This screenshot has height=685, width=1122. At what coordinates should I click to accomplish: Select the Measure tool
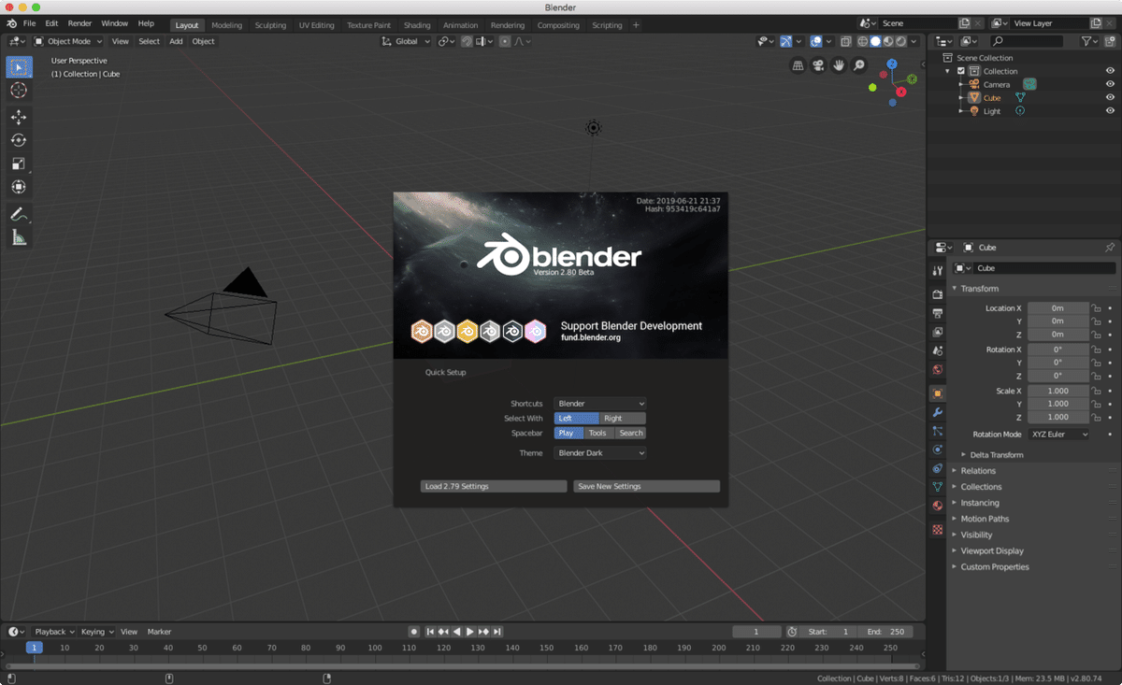19,237
